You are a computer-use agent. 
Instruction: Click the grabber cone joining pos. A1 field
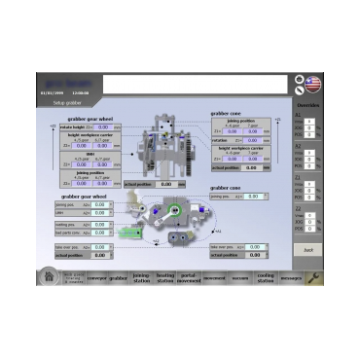[253, 197]
